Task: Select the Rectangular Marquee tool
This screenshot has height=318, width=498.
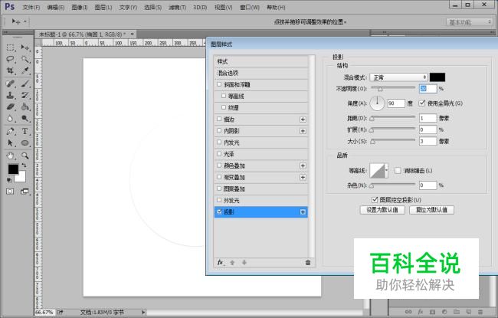Action: [x=11, y=48]
